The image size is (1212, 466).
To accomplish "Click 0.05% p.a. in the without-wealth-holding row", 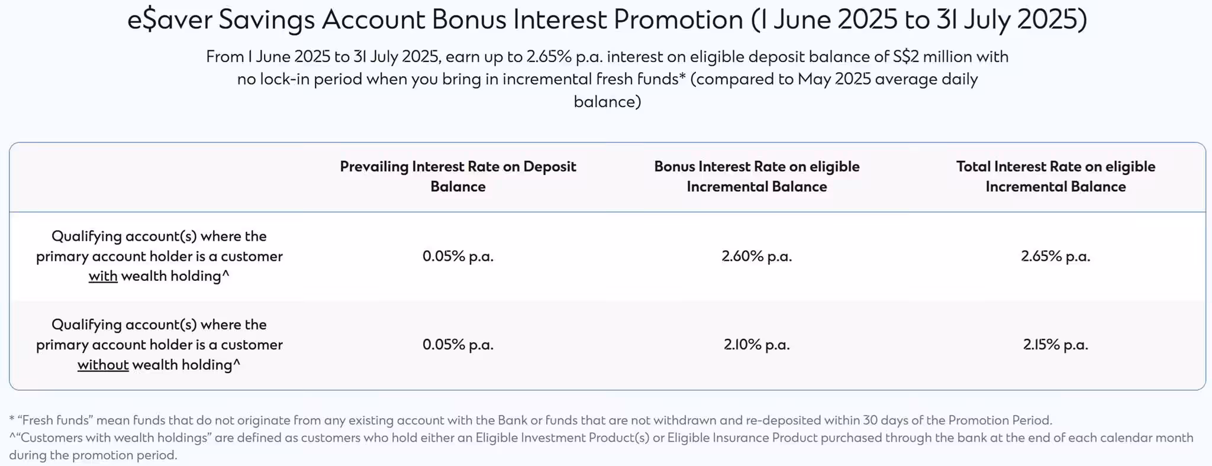I will pyautogui.click(x=457, y=345).
